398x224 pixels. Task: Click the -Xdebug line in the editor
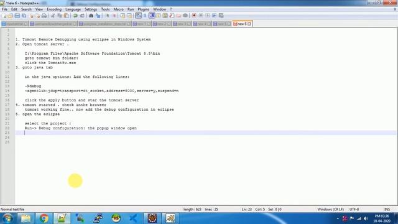point(33,86)
